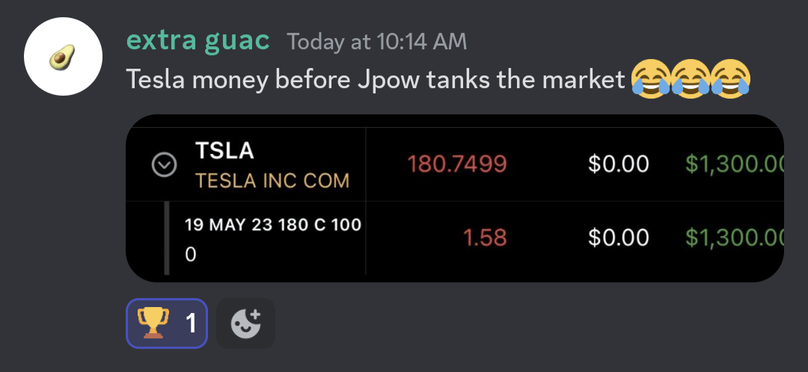Image resolution: width=808 pixels, height=372 pixels.
Task: Click the 180.7499 price value
Action: pyautogui.click(x=457, y=164)
